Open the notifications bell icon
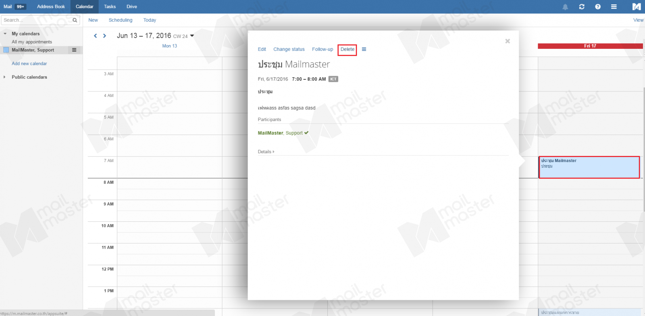 565,7
